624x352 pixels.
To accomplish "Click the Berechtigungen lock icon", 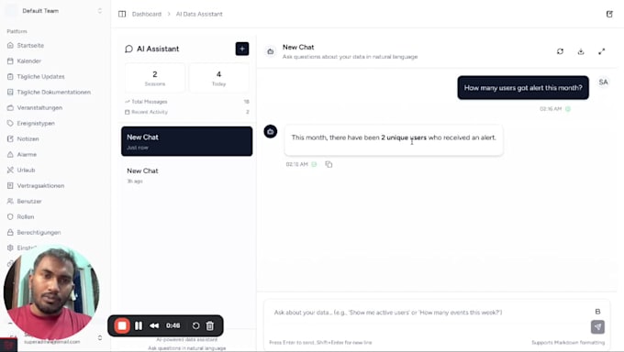I will [x=10, y=232].
